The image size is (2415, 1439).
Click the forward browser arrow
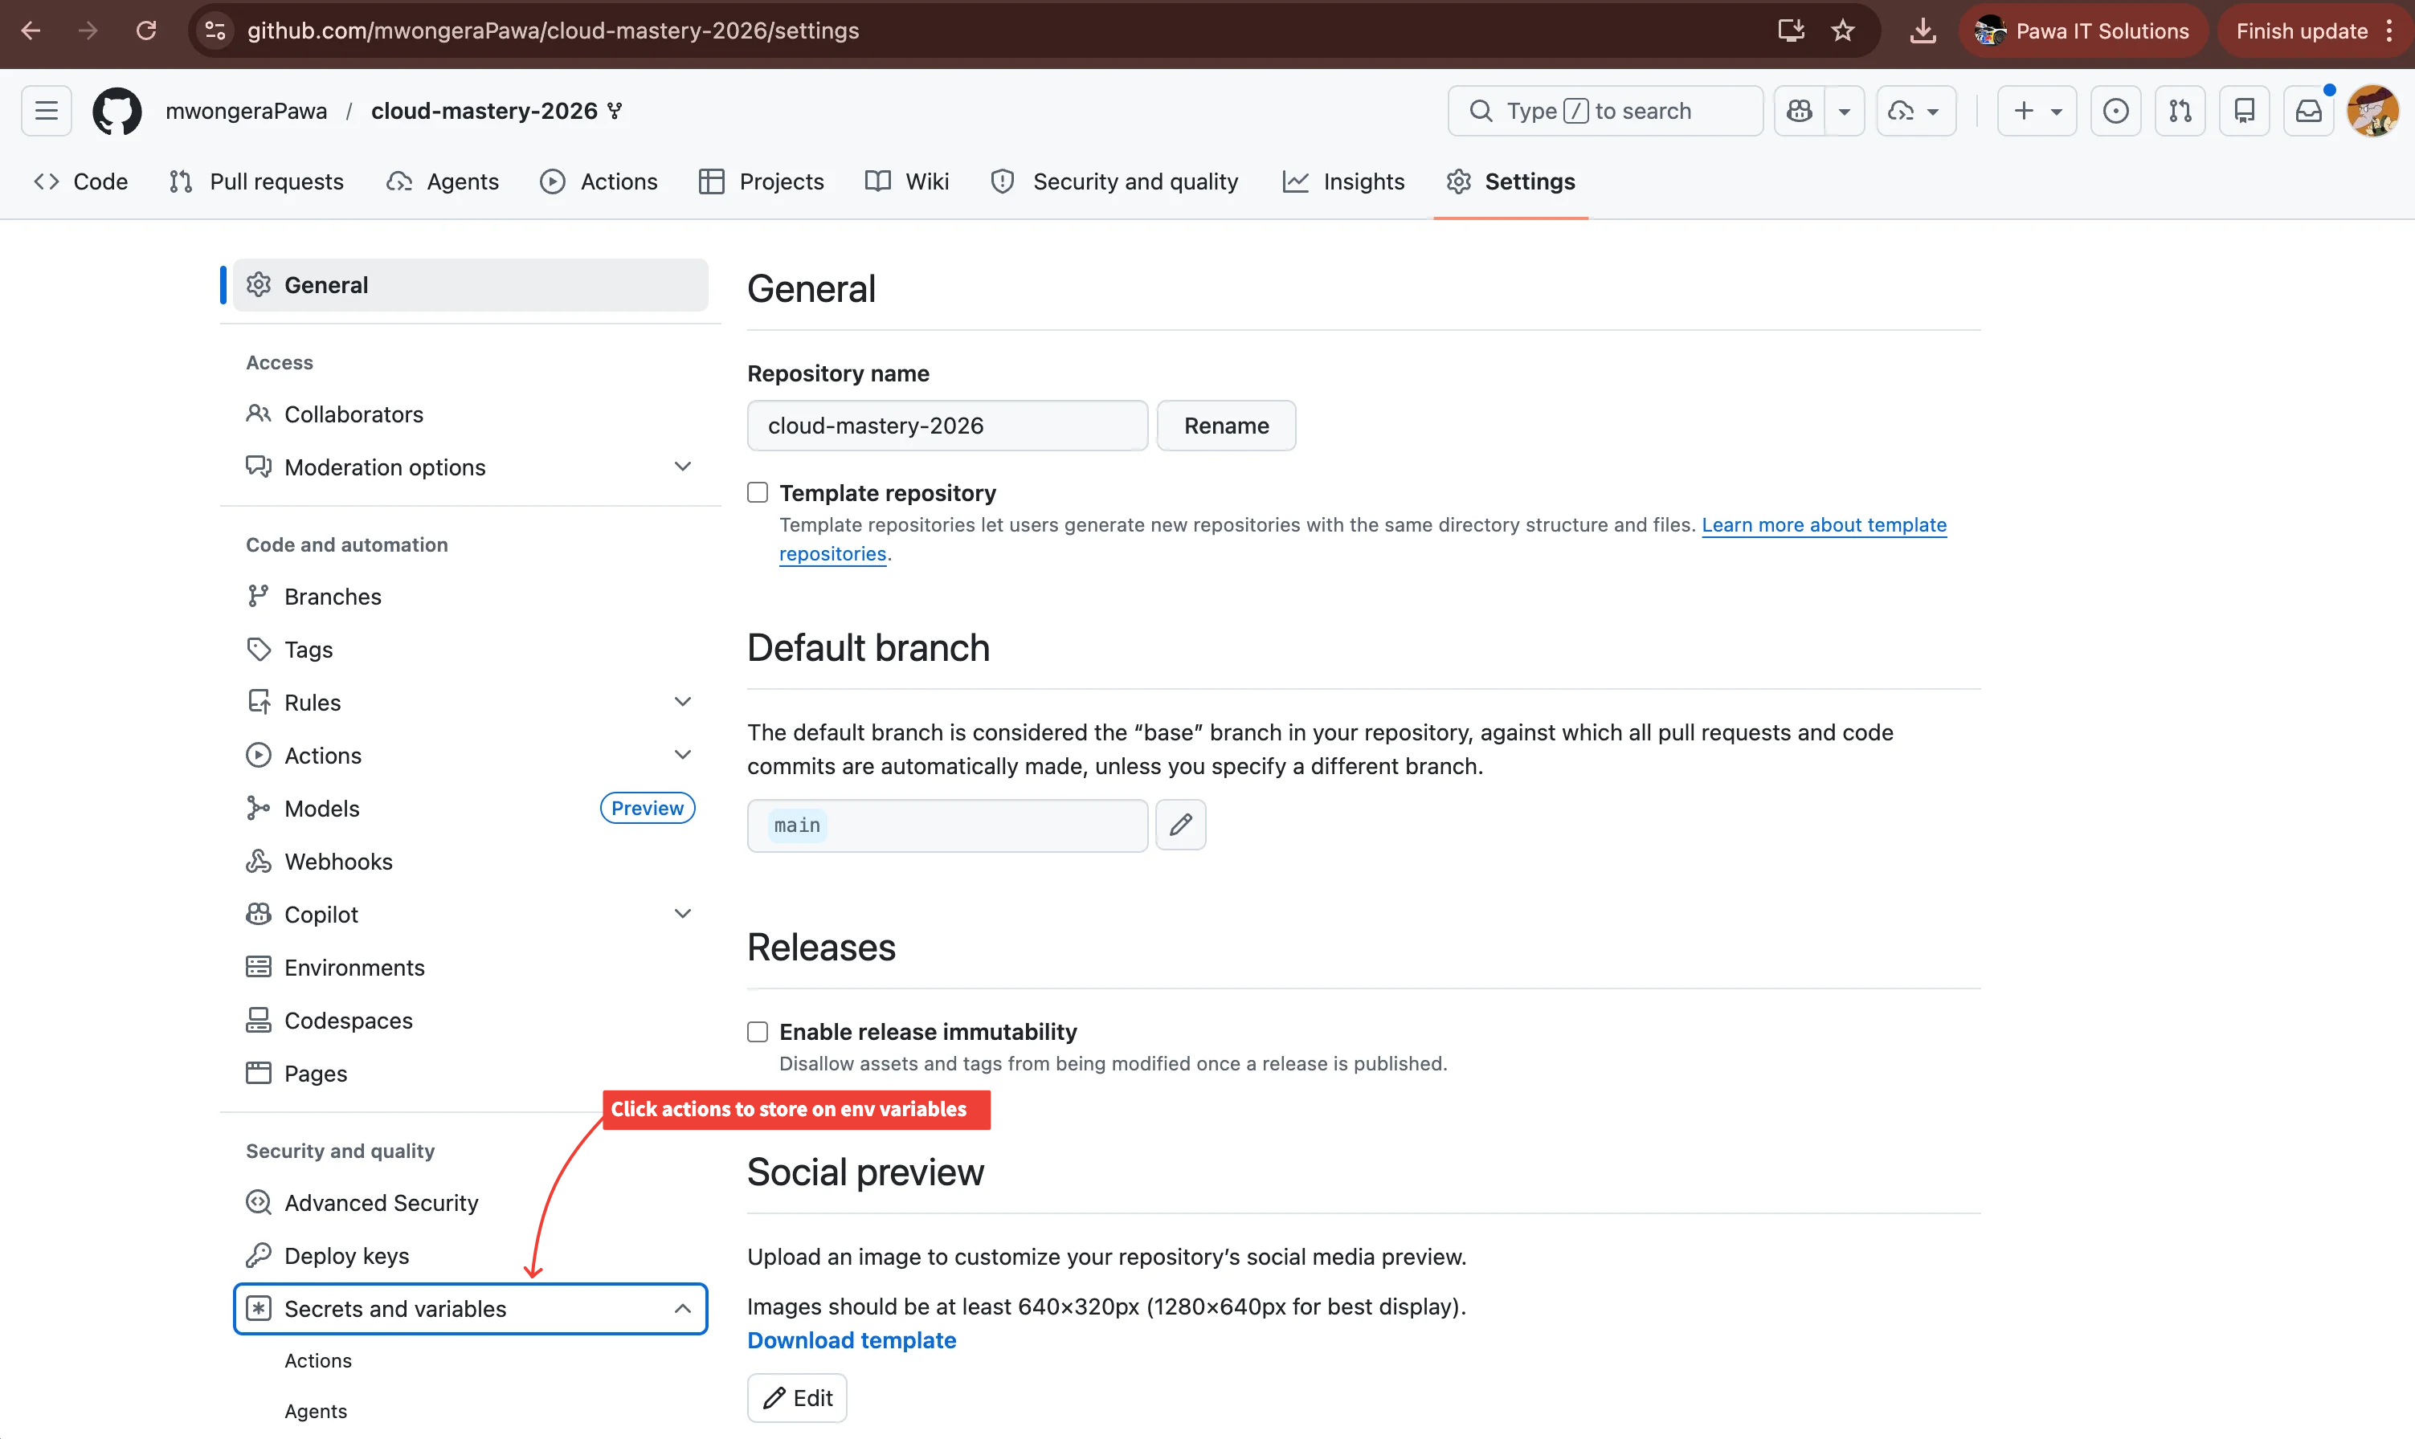88,30
